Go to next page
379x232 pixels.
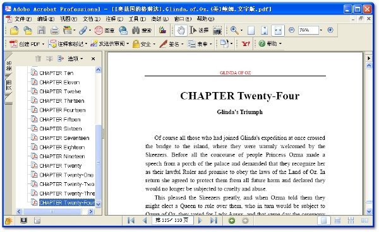(x=200, y=221)
